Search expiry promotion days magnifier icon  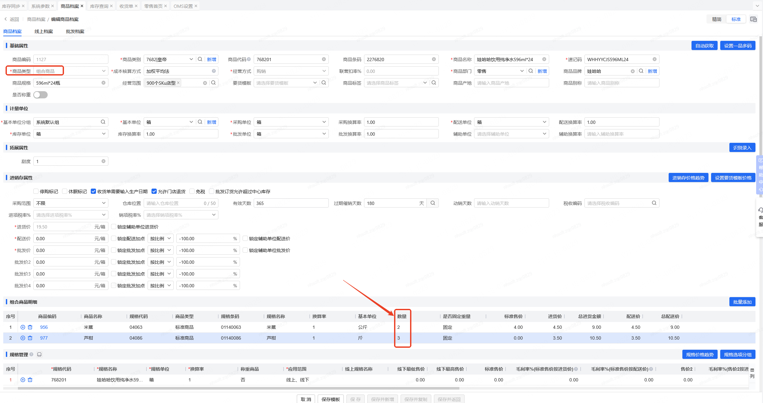[433, 203]
